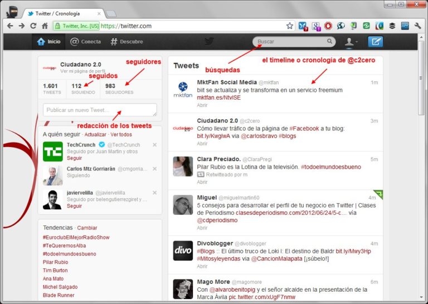Dismiss the TechCrunch suggestion

[x=155, y=145]
